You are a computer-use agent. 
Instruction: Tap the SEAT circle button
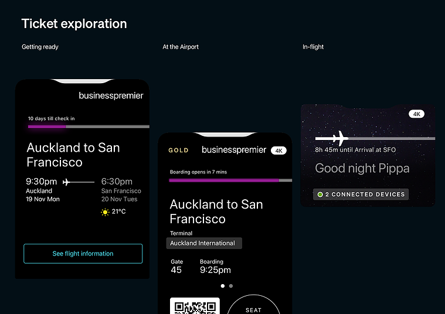pyautogui.click(x=254, y=305)
